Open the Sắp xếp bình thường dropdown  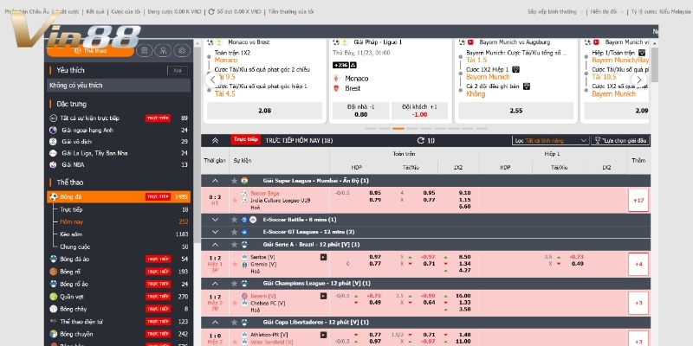tap(555, 12)
